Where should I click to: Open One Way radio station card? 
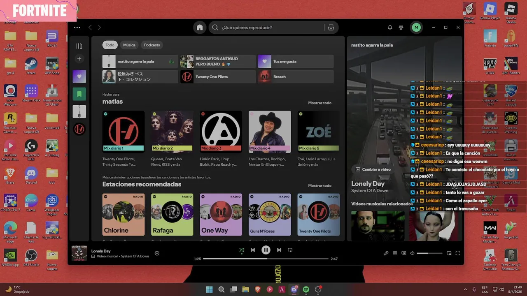pyautogui.click(x=221, y=216)
